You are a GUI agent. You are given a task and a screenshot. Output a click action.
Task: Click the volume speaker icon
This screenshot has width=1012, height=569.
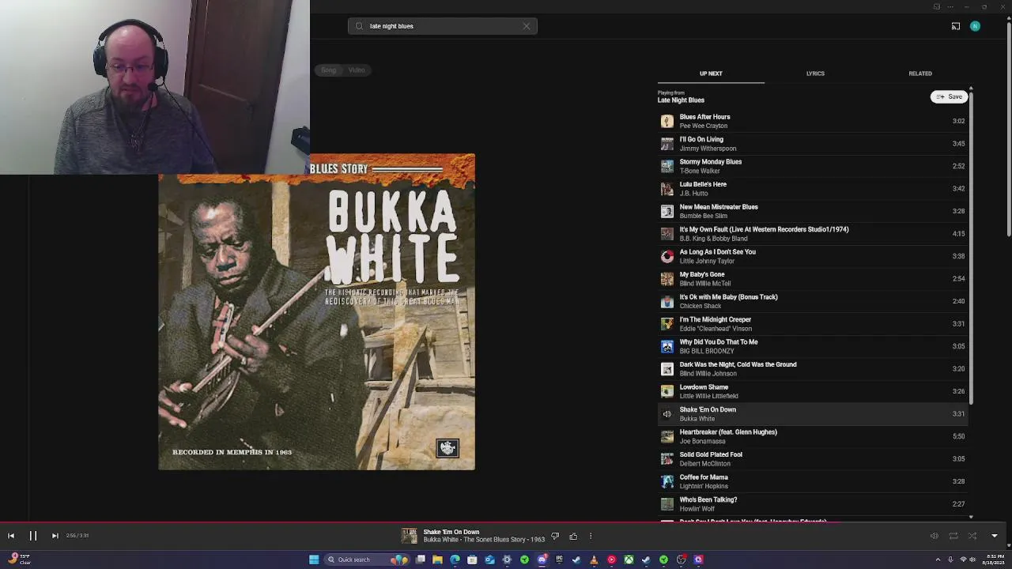point(934,536)
